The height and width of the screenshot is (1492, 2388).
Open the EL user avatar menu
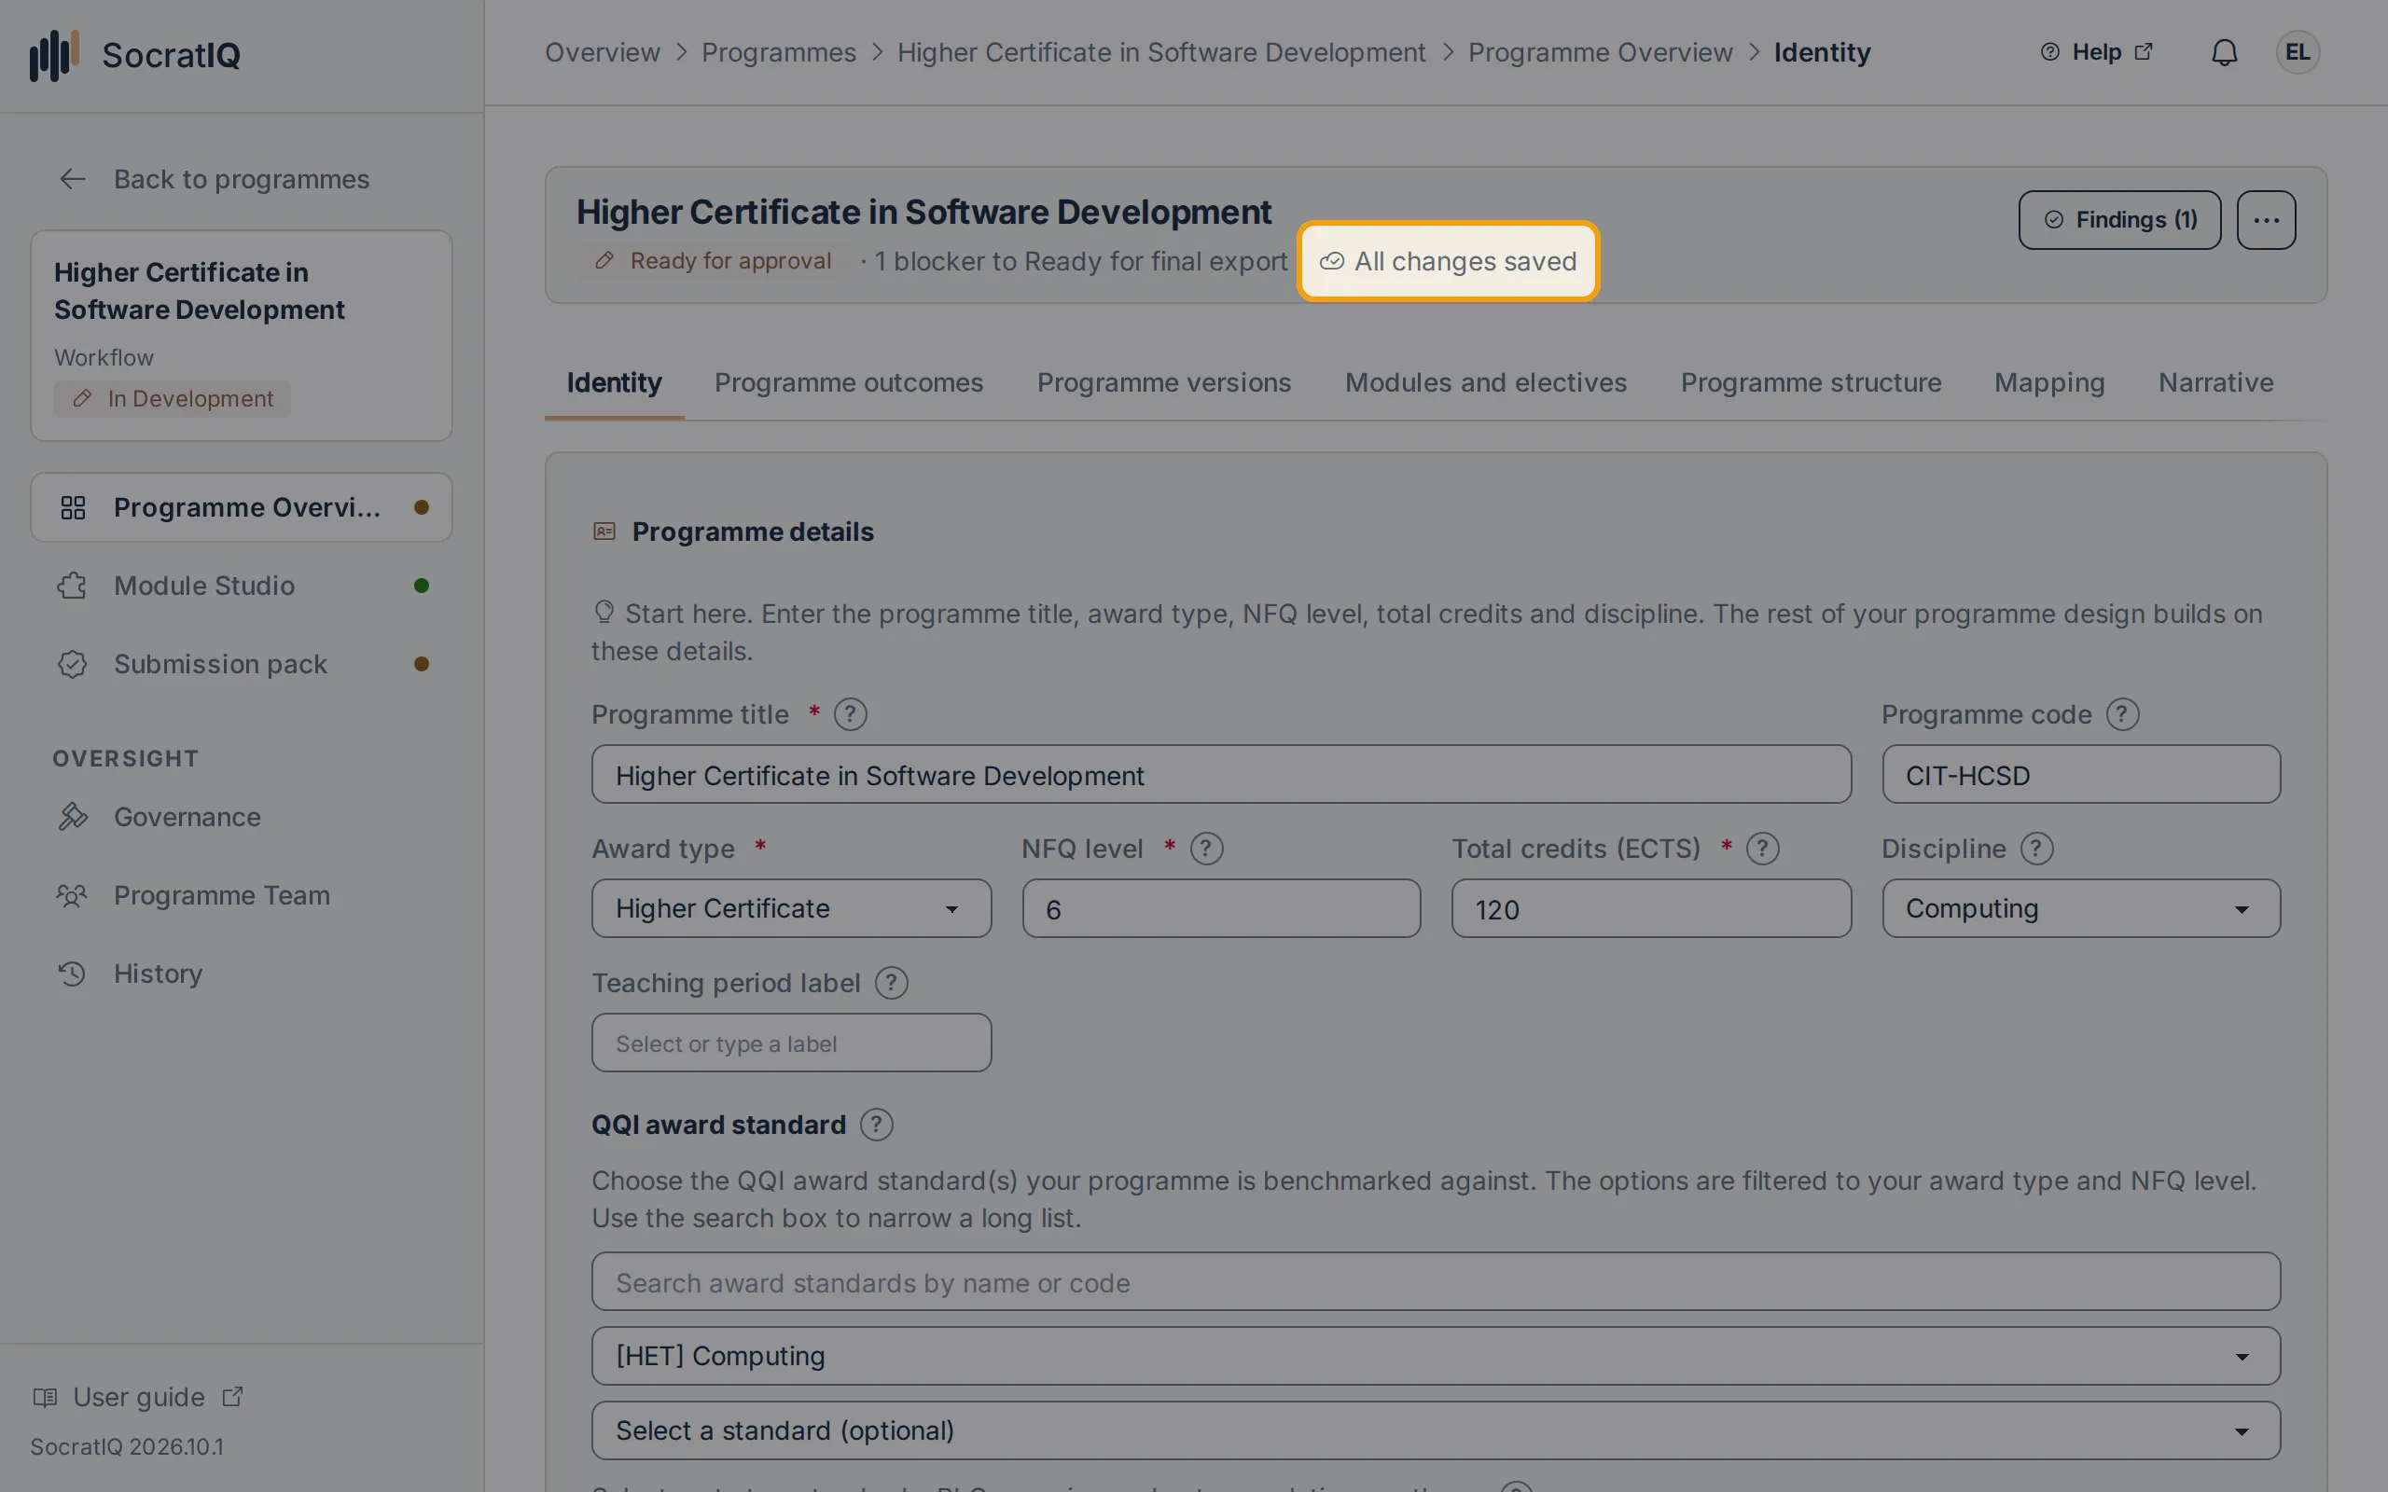point(2298,52)
